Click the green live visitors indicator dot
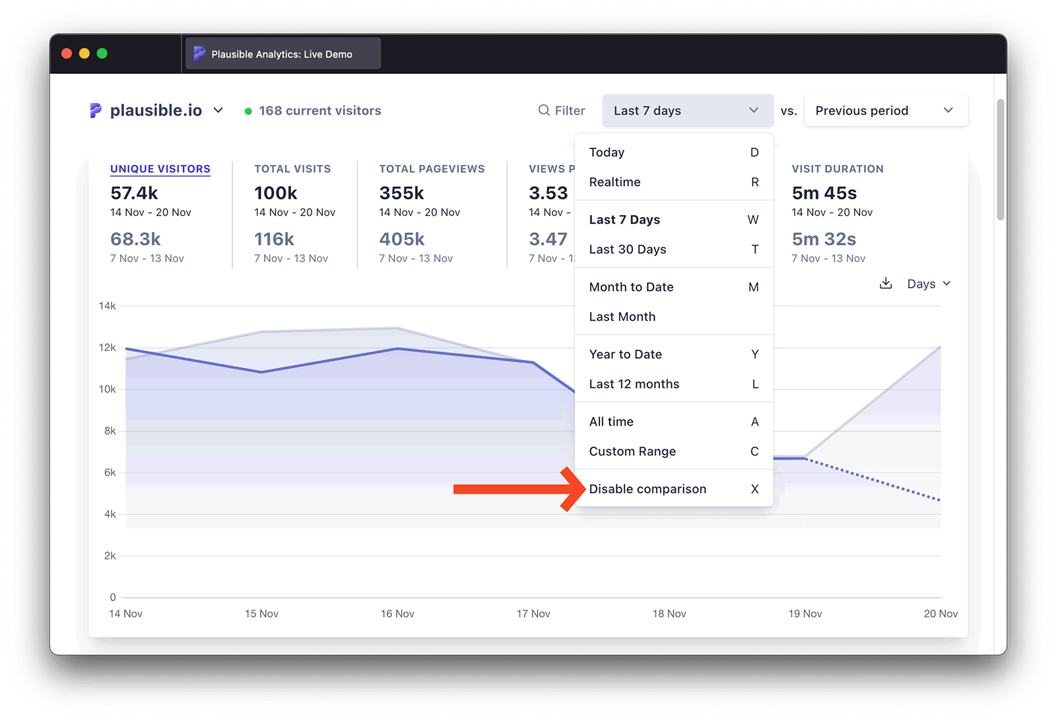 click(248, 111)
